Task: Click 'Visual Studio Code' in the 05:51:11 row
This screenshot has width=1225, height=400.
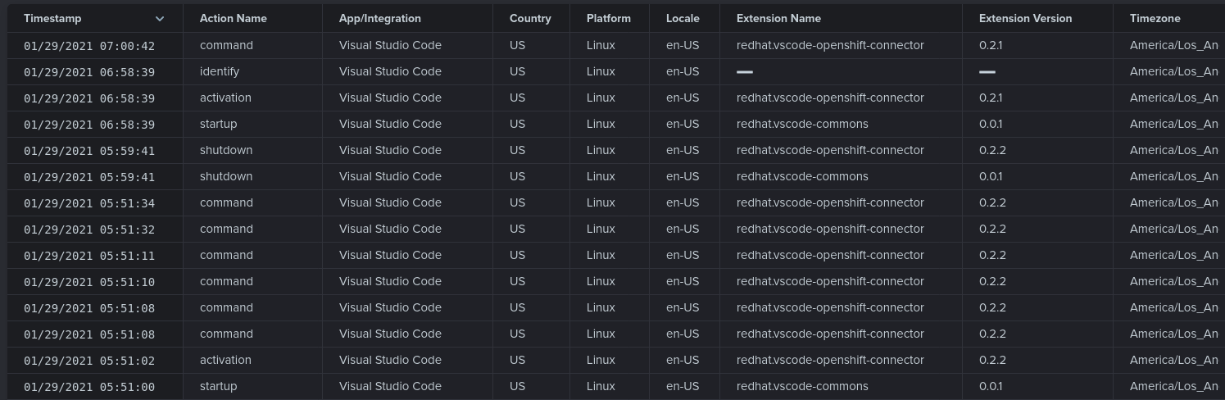Action: pos(390,255)
